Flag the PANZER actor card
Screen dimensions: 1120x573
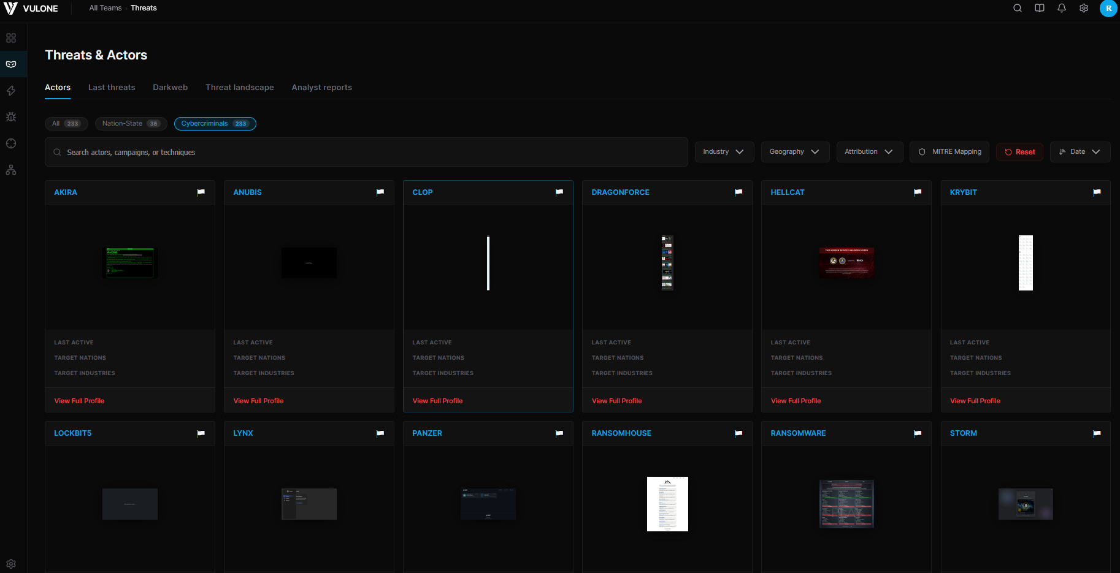tap(559, 433)
